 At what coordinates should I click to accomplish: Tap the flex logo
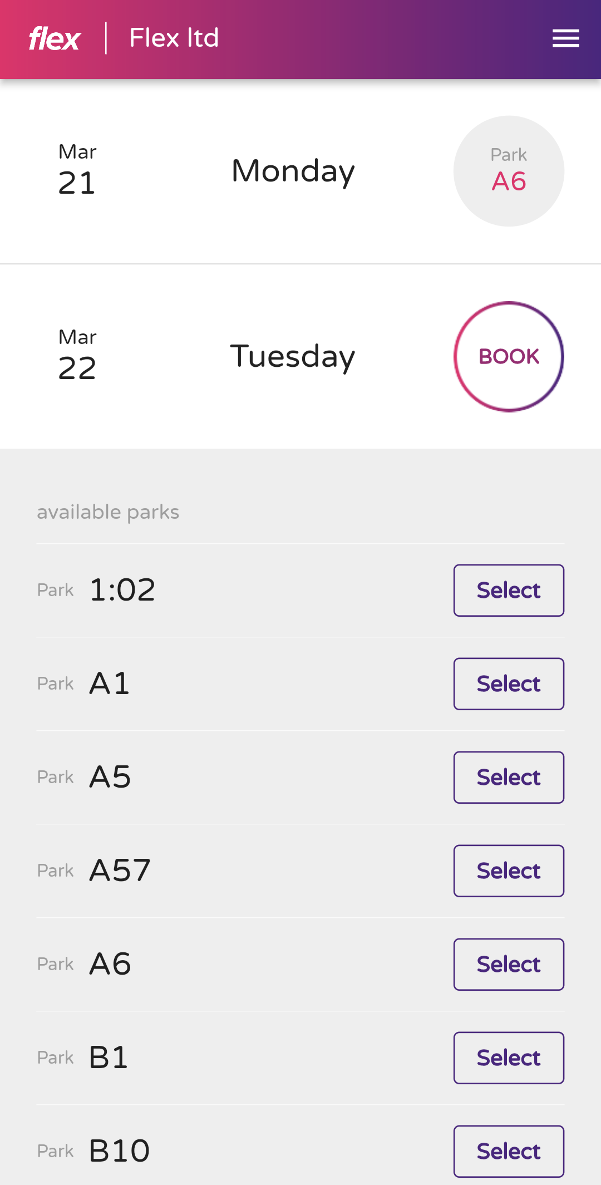point(55,39)
